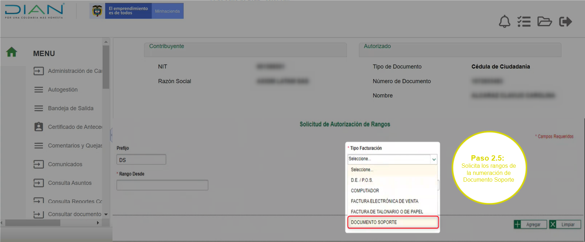585x242 pixels.
Task: Click the Agregar button
Action: 530,225
